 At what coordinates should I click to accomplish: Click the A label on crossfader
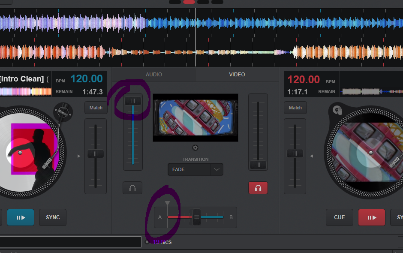click(x=160, y=217)
